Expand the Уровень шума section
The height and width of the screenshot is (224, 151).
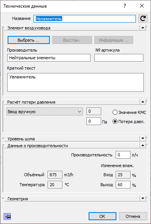click(x=143, y=138)
